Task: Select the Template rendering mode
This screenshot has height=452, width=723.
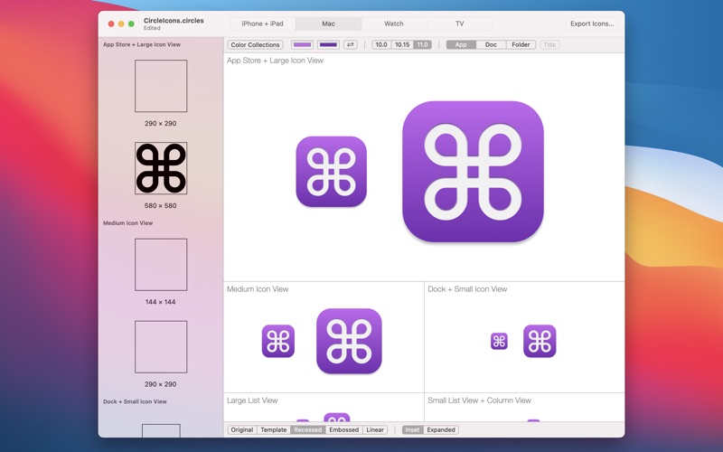Action: [274, 429]
